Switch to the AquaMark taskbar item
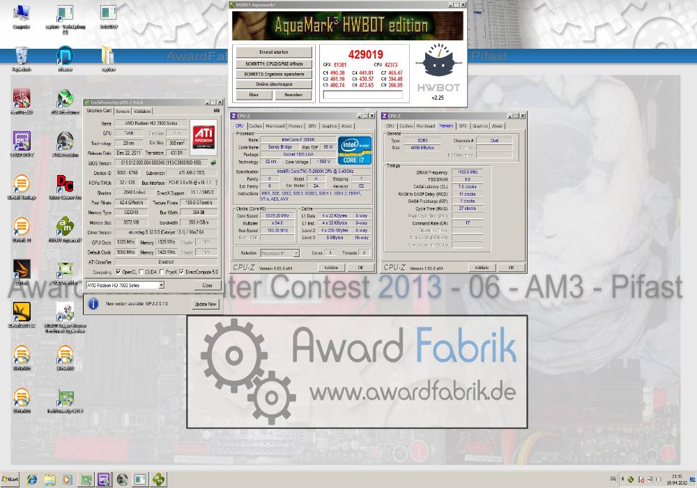This screenshot has height=488, width=697. [158, 480]
